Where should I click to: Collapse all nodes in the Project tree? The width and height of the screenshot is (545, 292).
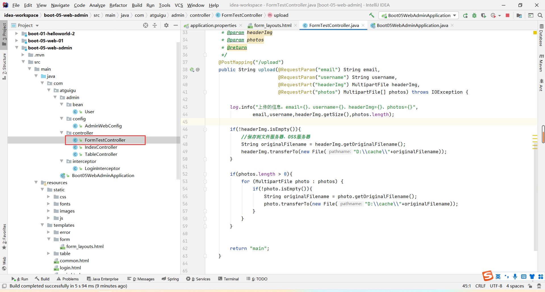155,26
